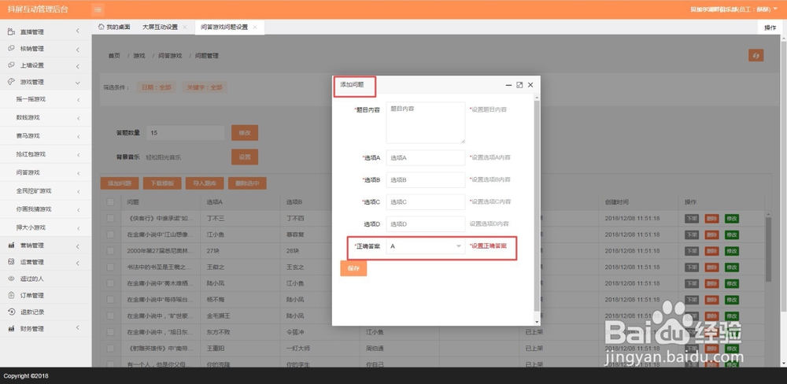Collapse the 游戏管理 menu chevron
Screen dimensions: 787x384
(78, 83)
